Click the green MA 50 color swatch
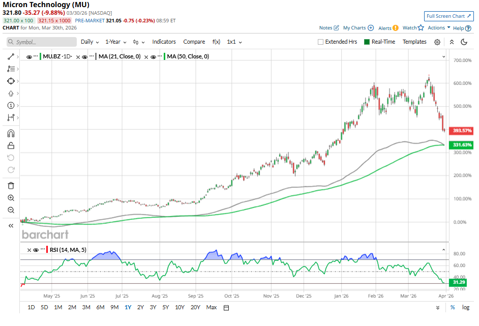This screenshot has height=326, width=479. click(164, 57)
